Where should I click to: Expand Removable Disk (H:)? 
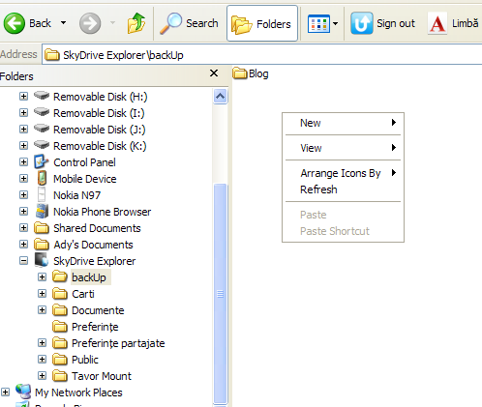(x=23, y=96)
